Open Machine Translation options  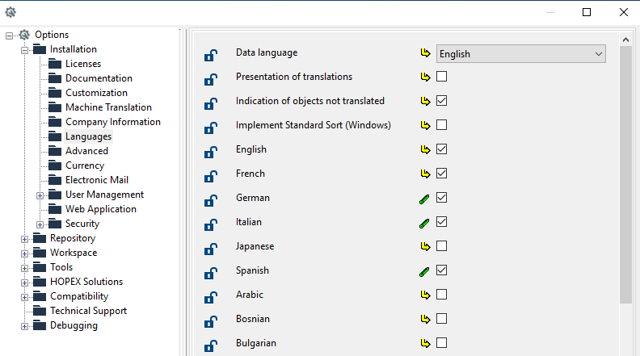pos(108,107)
